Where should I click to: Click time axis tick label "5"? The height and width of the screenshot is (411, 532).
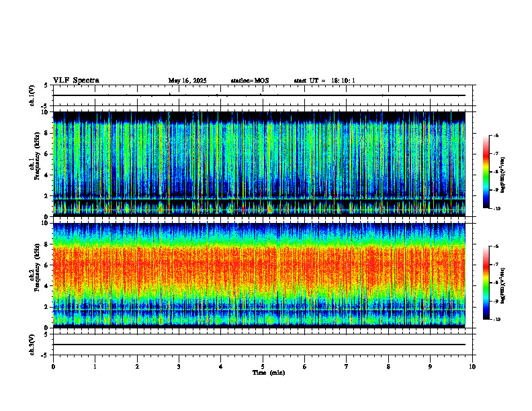coord(263,367)
